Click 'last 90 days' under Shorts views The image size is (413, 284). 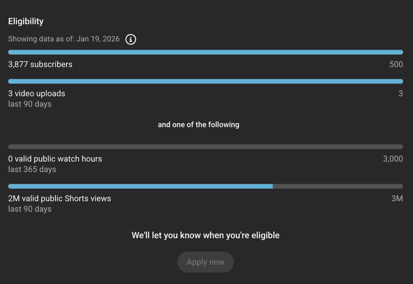pos(30,209)
